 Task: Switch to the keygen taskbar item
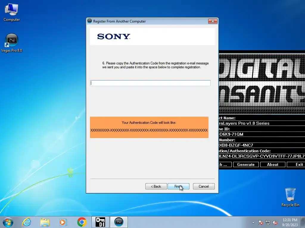point(100,222)
